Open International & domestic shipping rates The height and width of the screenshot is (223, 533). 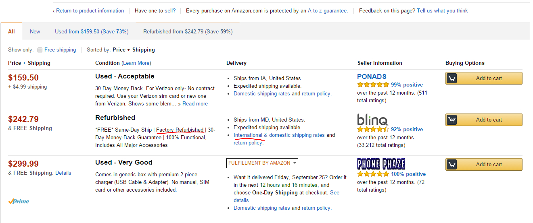[x=279, y=135]
